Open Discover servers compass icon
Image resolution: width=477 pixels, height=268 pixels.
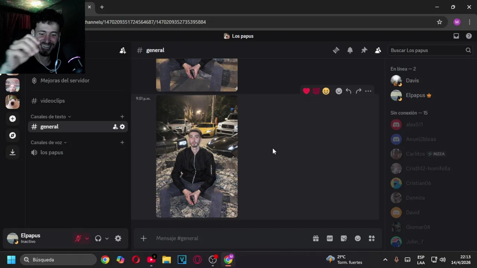coord(13,135)
